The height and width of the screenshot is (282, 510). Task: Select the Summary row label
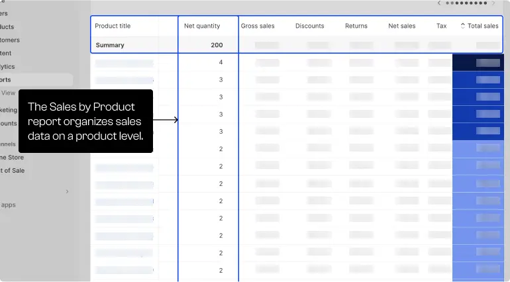pyautogui.click(x=110, y=45)
